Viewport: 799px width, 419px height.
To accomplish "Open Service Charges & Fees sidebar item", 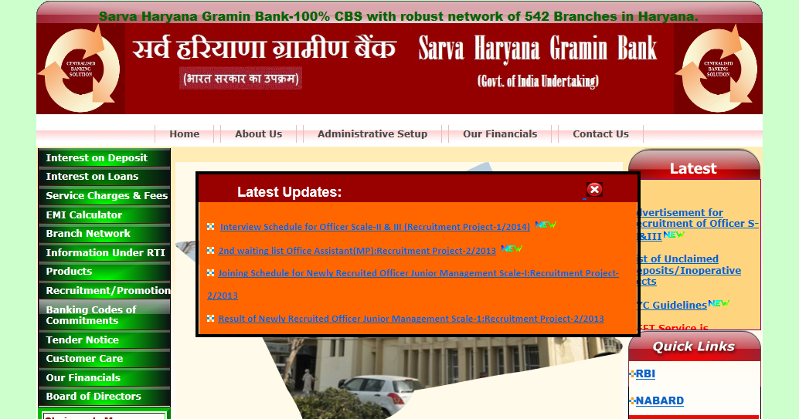I will pyautogui.click(x=104, y=195).
